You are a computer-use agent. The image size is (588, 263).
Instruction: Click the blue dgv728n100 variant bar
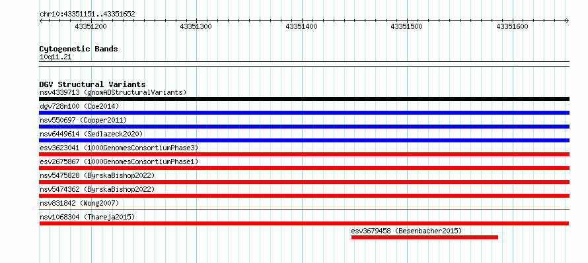pos(304,113)
